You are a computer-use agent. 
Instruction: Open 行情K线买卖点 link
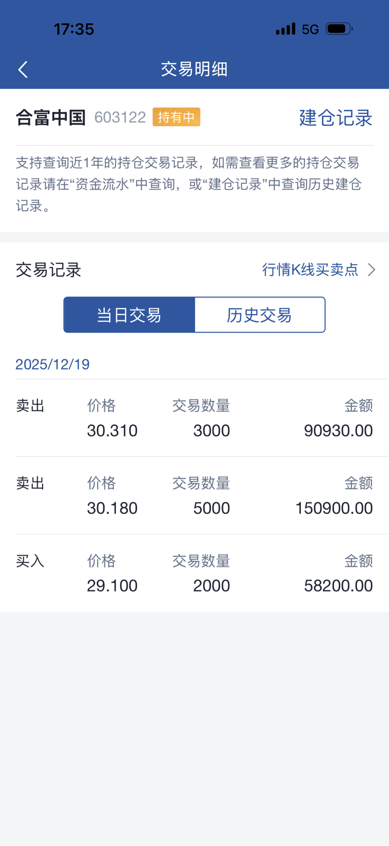click(310, 270)
